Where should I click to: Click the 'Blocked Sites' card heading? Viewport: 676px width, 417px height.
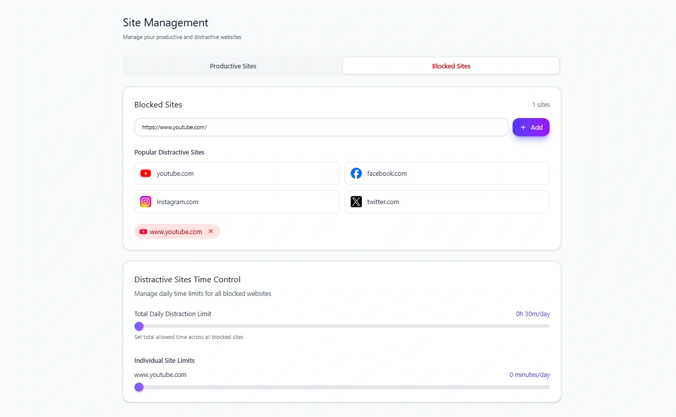point(158,105)
